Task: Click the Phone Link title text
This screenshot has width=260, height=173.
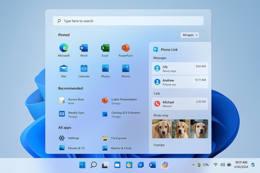Action: point(169,50)
